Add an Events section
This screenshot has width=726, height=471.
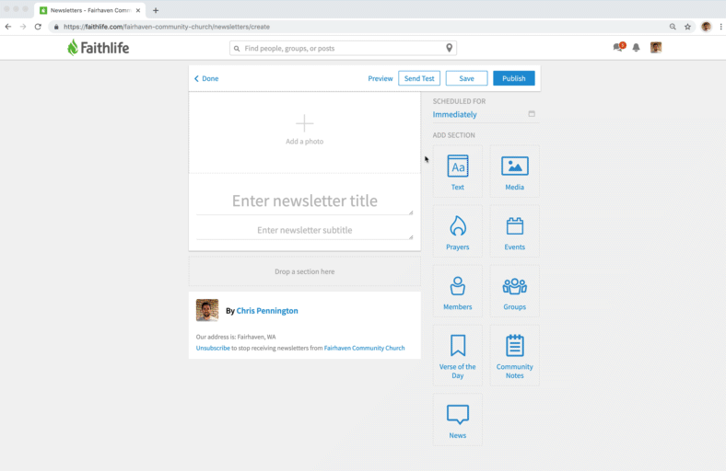(514, 232)
